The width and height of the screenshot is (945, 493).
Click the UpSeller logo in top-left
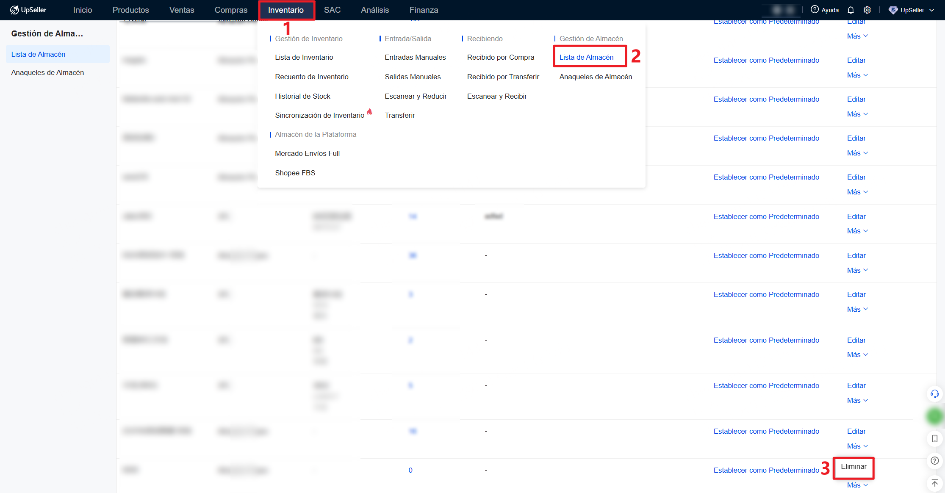pyautogui.click(x=28, y=10)
